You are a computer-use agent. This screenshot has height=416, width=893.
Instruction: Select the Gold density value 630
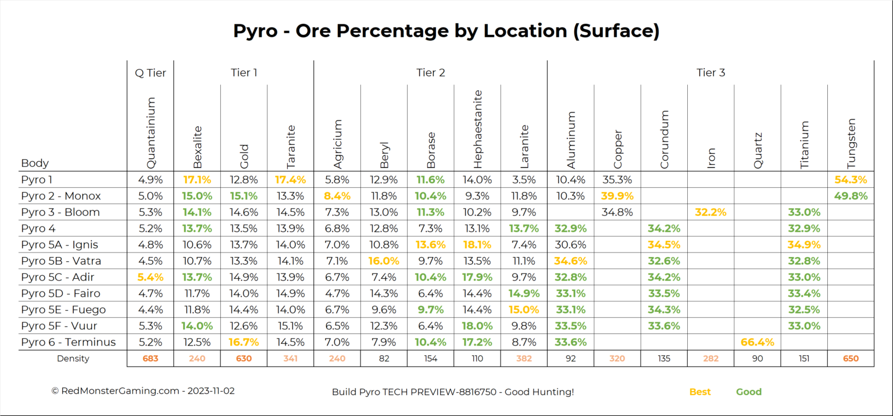244,358
